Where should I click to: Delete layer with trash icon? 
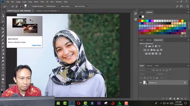[185, 99]
